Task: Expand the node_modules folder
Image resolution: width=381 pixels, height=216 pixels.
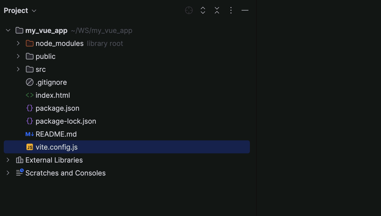Action: click(18, 43)
